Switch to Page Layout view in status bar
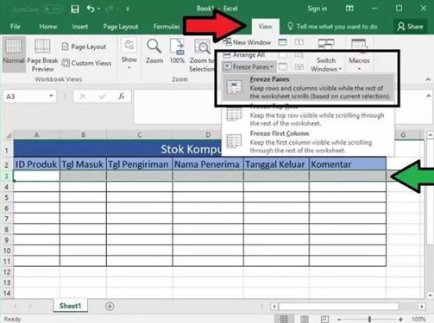Image resolution: width=434 pixels, height=323 pixels. pos(305,319)
